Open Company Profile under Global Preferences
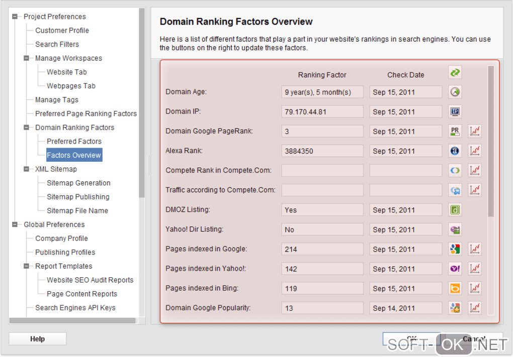Screen dimensions: 513x357 [x=61, y=239]
